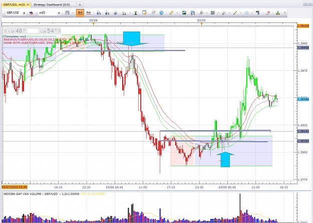Select the shape drawing tool
The image size is (313, 223).
pos(246,13)
